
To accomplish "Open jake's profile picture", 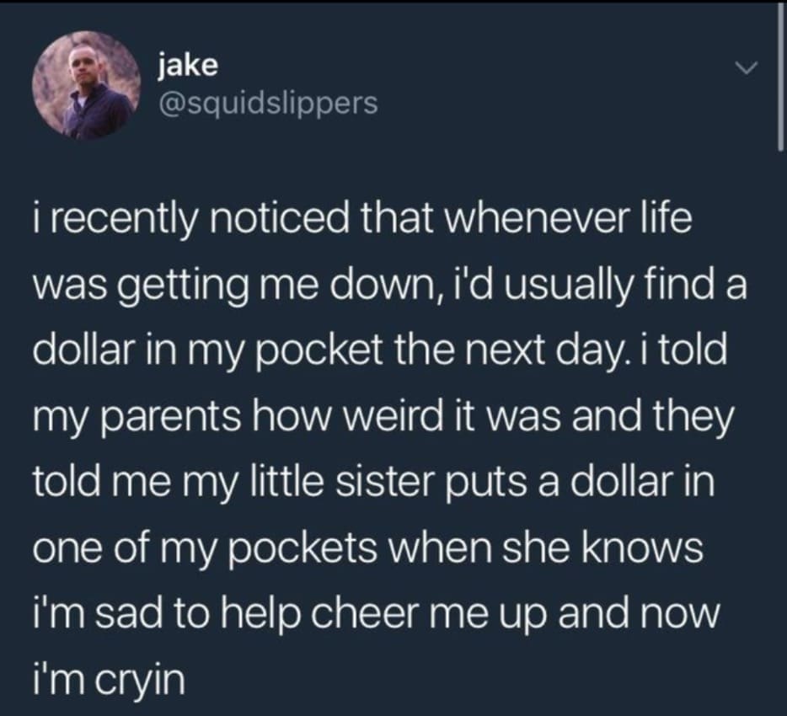I will coord(86,85).
